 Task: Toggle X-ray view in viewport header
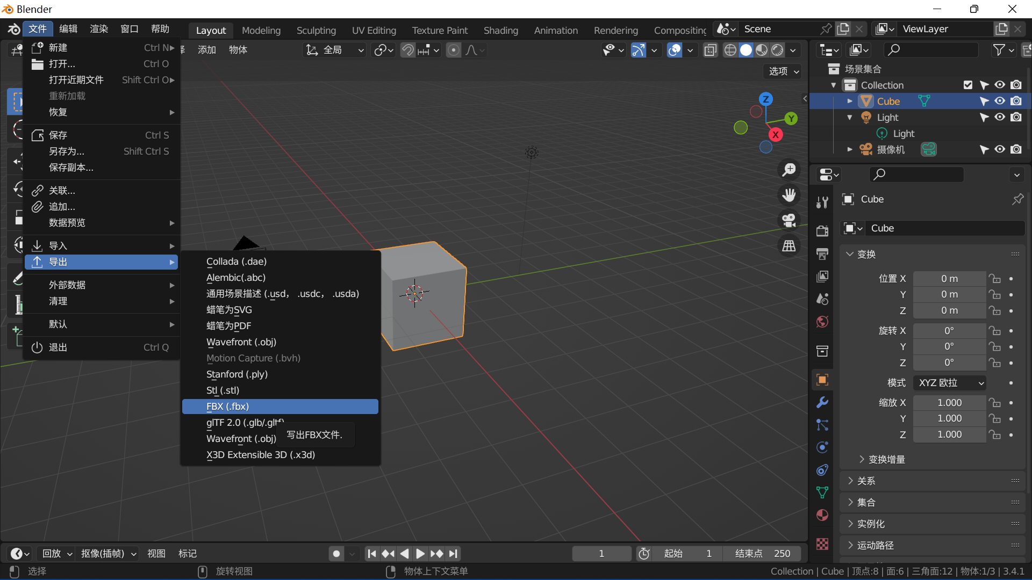710,50
